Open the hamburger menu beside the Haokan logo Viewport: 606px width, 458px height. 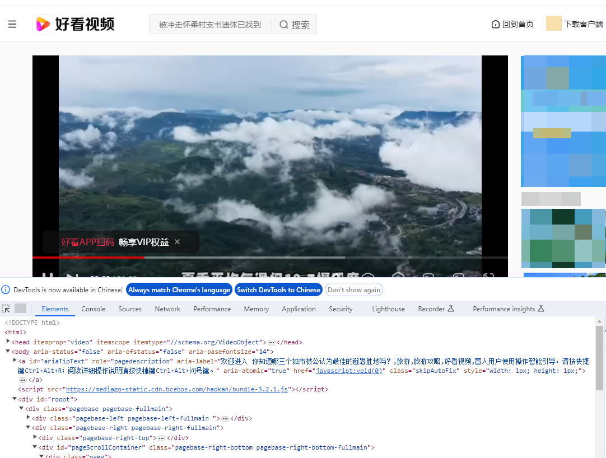tap(12, 24)
